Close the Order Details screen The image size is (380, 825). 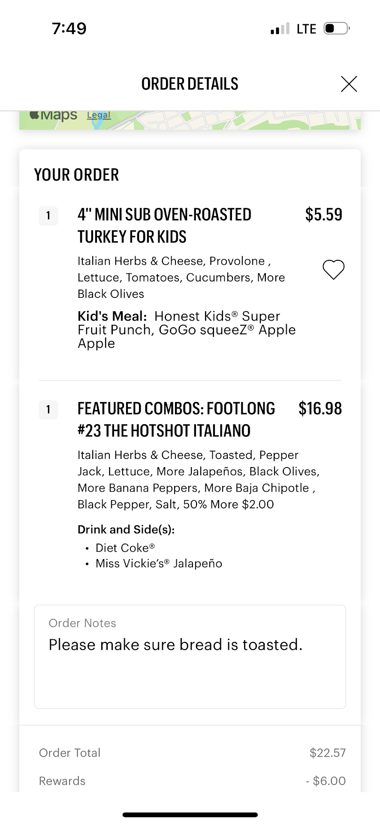[x=349, y=84]
